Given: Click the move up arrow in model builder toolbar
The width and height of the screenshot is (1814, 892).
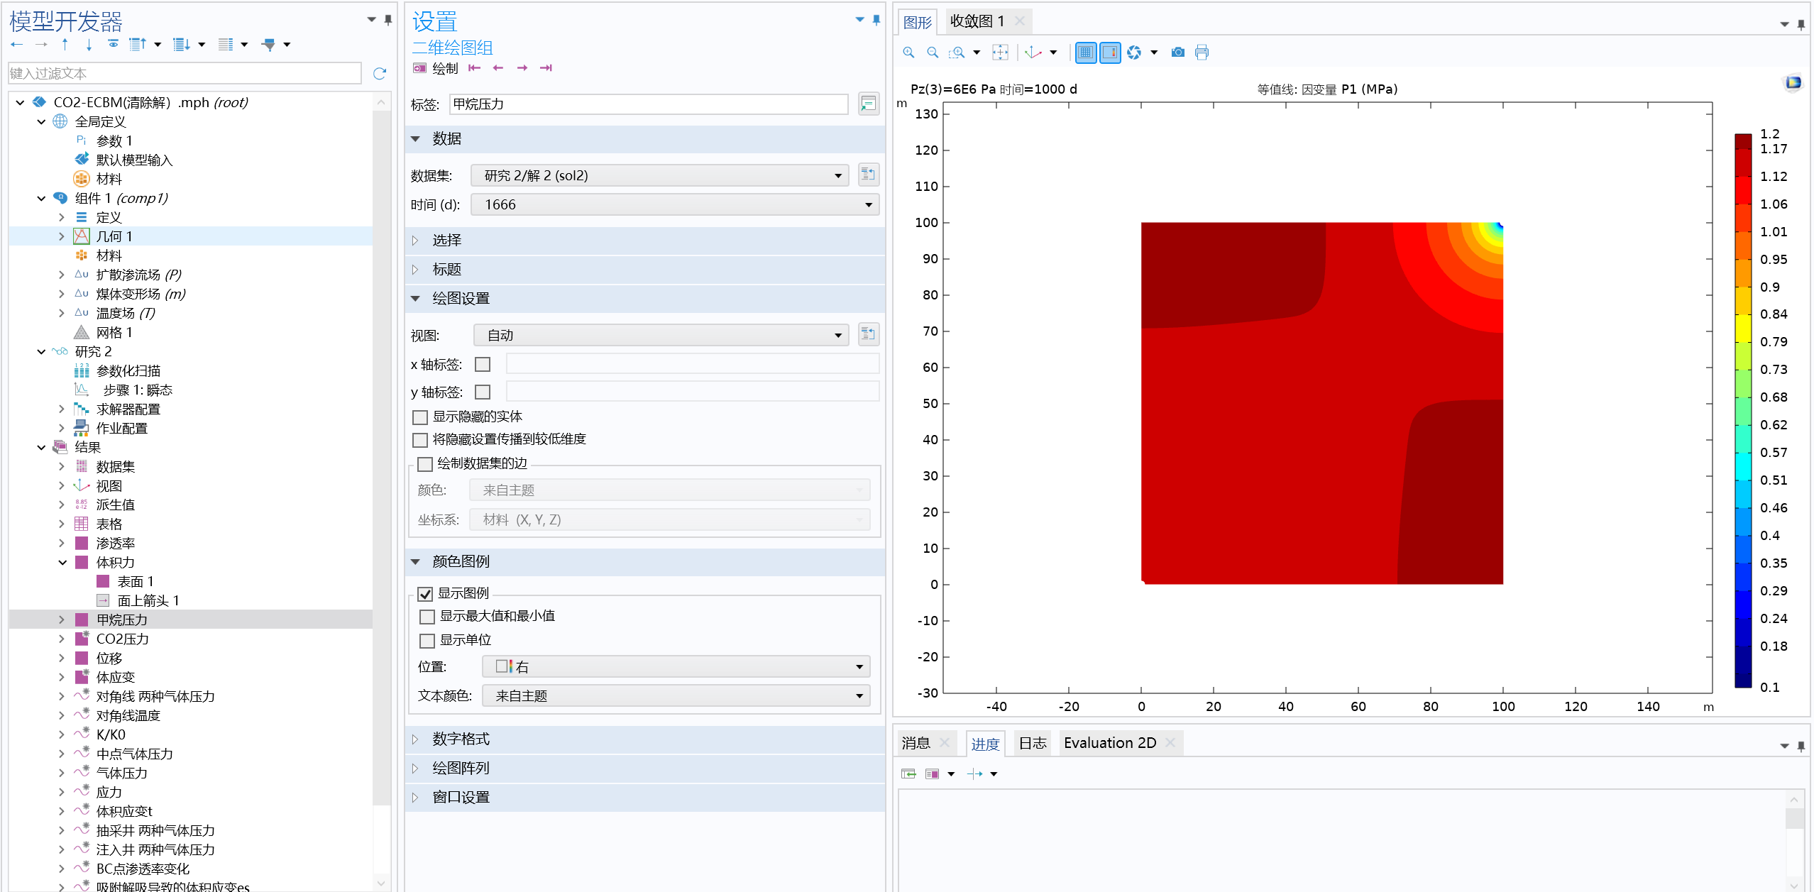Looking at the screenshot, I should coord(65,45).
